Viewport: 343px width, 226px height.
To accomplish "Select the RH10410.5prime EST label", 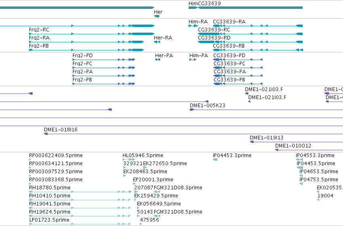I will tap(50, 196).
